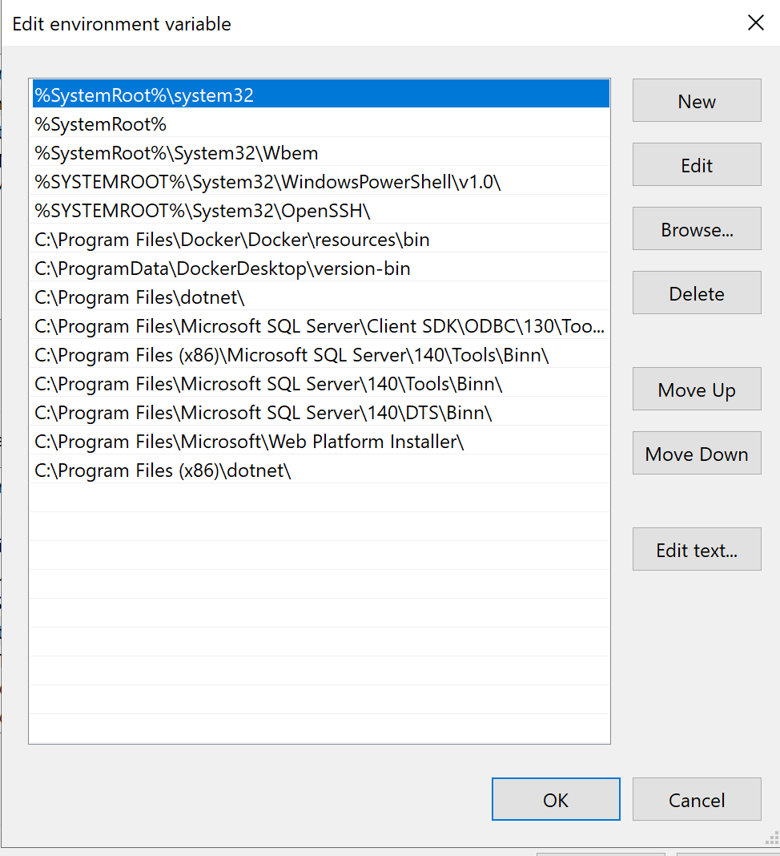Cancel the environment variable dialog
Viewport: 780px width, 856px height.
click(697, 799)
